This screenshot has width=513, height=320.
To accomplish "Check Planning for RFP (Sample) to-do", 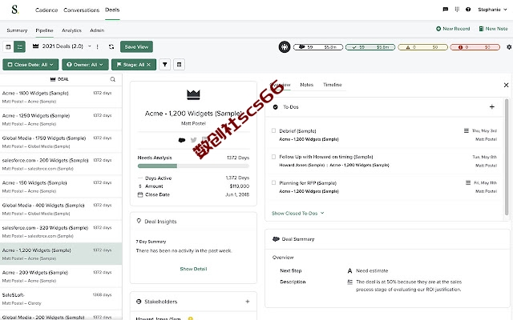I will click(273, 183).
